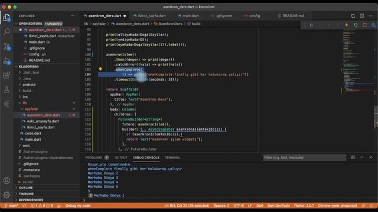Image resolution: width=378 pixels, height=212 pixels.
Task: Open editor more actions ellipsis
Action: tap(371, 16)
